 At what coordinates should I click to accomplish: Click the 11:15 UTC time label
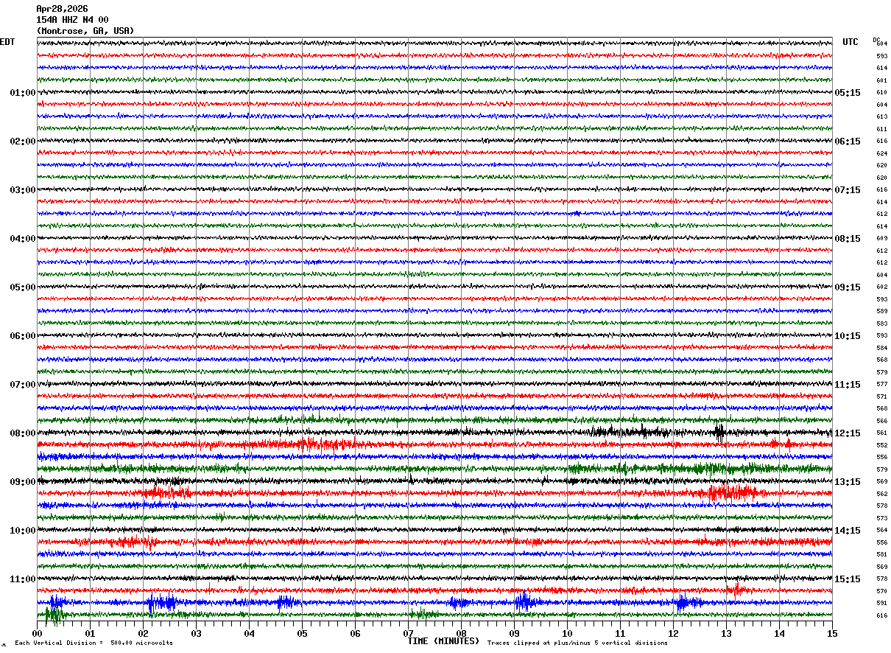[x=848, y=385]
